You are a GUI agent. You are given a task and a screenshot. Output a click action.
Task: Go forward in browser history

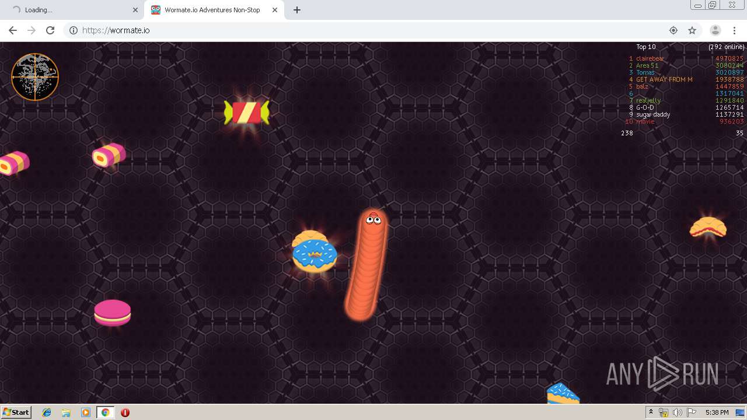(32, 30)
